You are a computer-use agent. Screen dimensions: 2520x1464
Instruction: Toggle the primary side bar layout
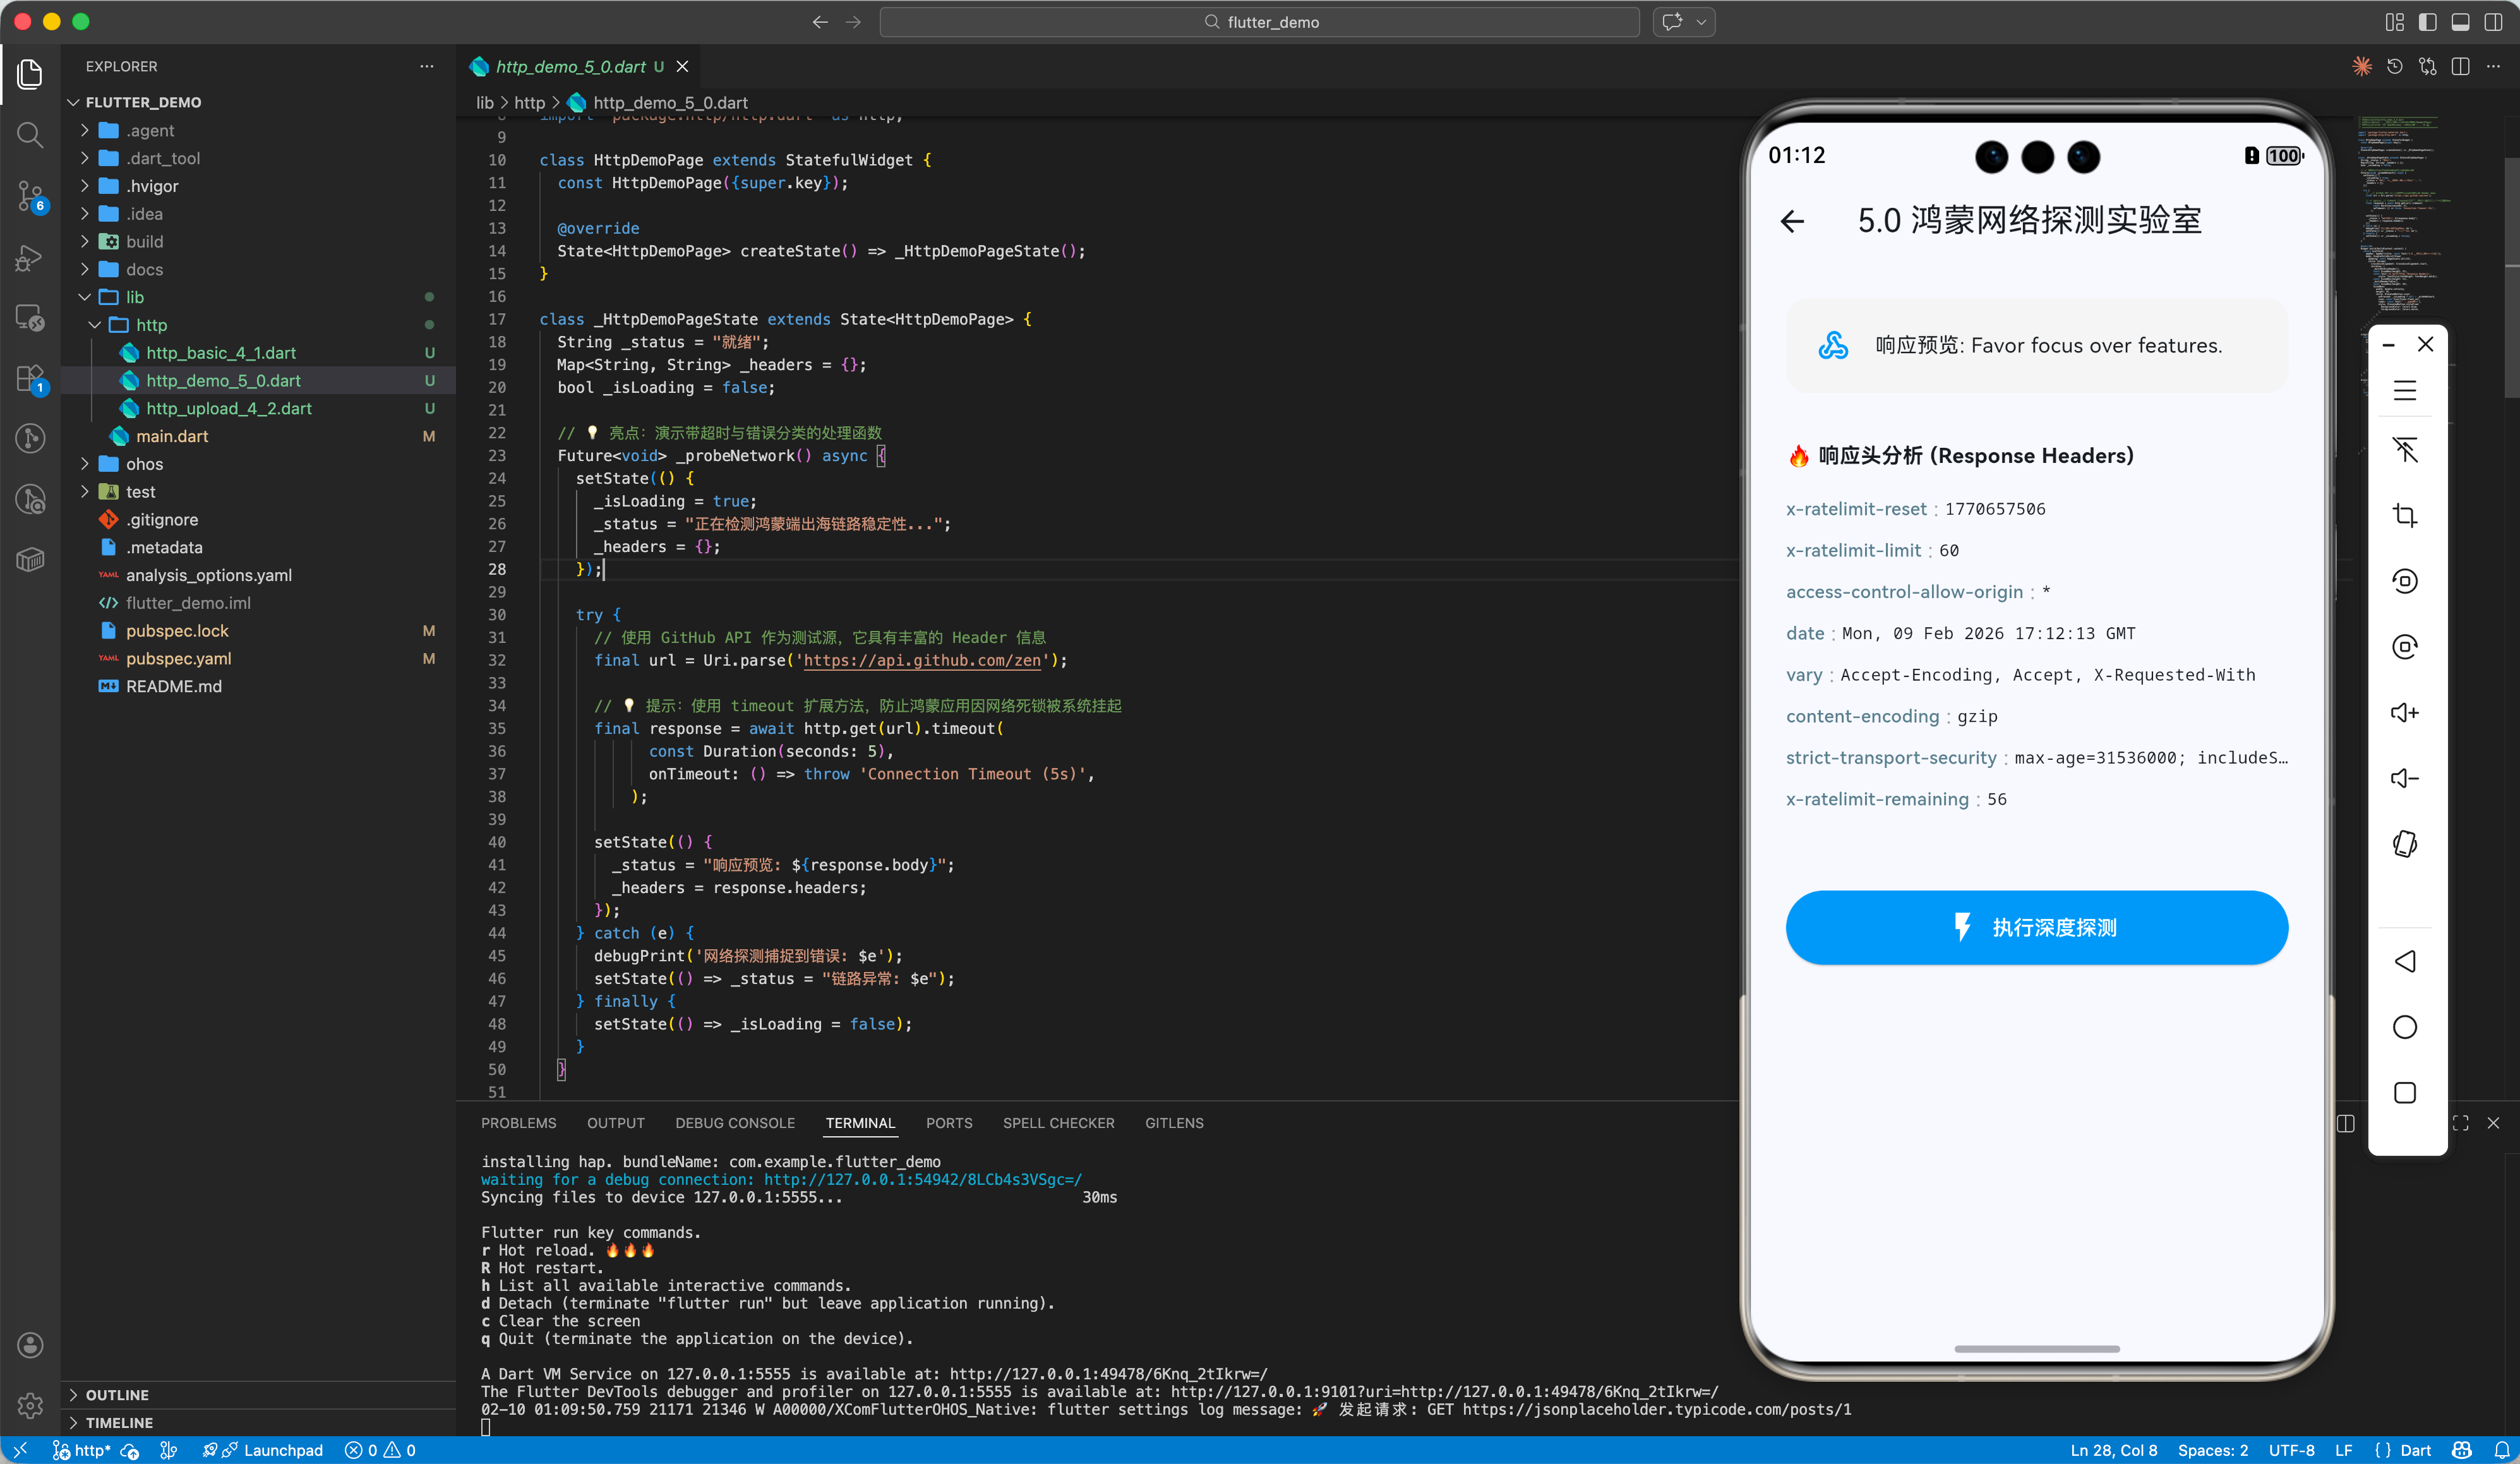coord(2427,22)
